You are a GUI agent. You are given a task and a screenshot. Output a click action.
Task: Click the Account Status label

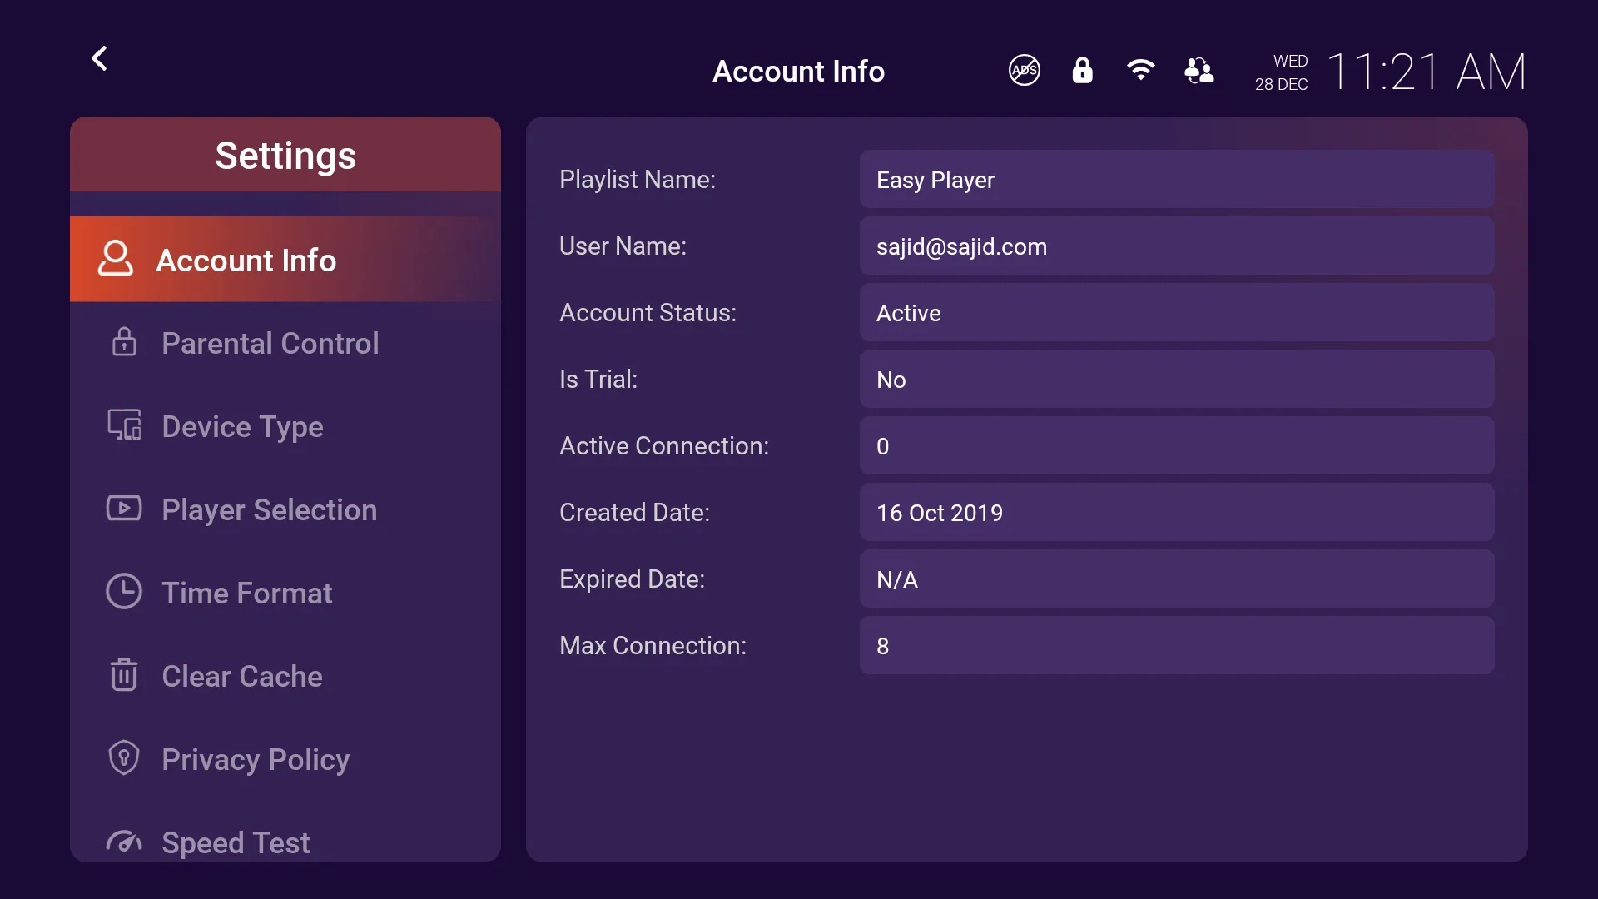648,313
